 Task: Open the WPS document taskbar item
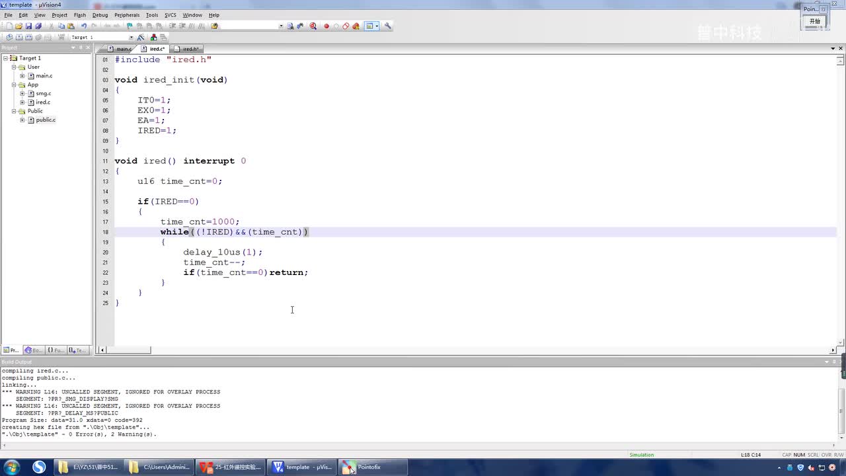(x=231, y=467)
